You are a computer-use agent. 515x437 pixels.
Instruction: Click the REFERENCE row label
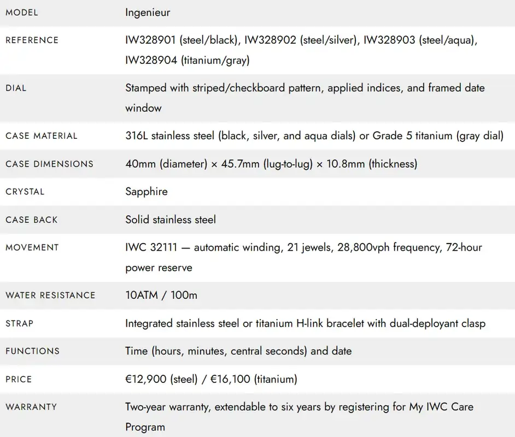point(32,40)
